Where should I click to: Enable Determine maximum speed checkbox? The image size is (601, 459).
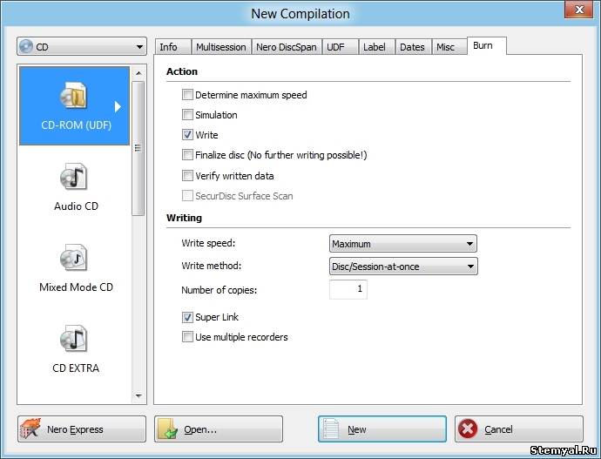click(x=187, y=94)
